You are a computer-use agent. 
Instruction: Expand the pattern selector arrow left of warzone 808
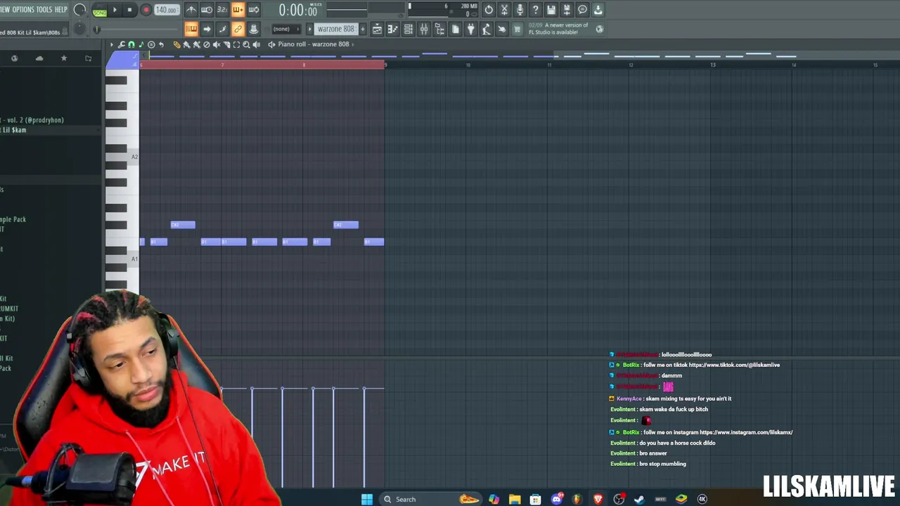[309, 29]
